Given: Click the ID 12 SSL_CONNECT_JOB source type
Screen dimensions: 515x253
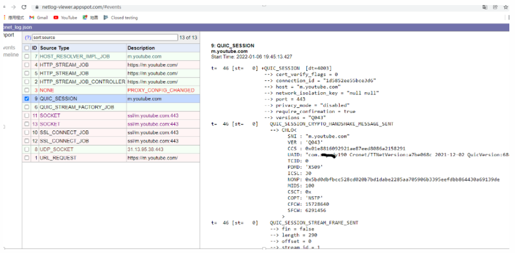Looking at the screenshot, I should 64,141.
